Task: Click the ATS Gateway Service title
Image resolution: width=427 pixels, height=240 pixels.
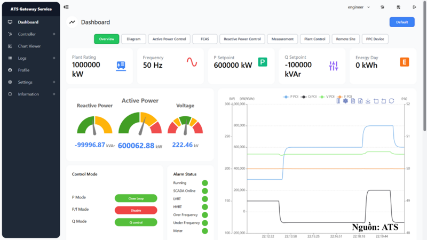Action: point(31,9)
